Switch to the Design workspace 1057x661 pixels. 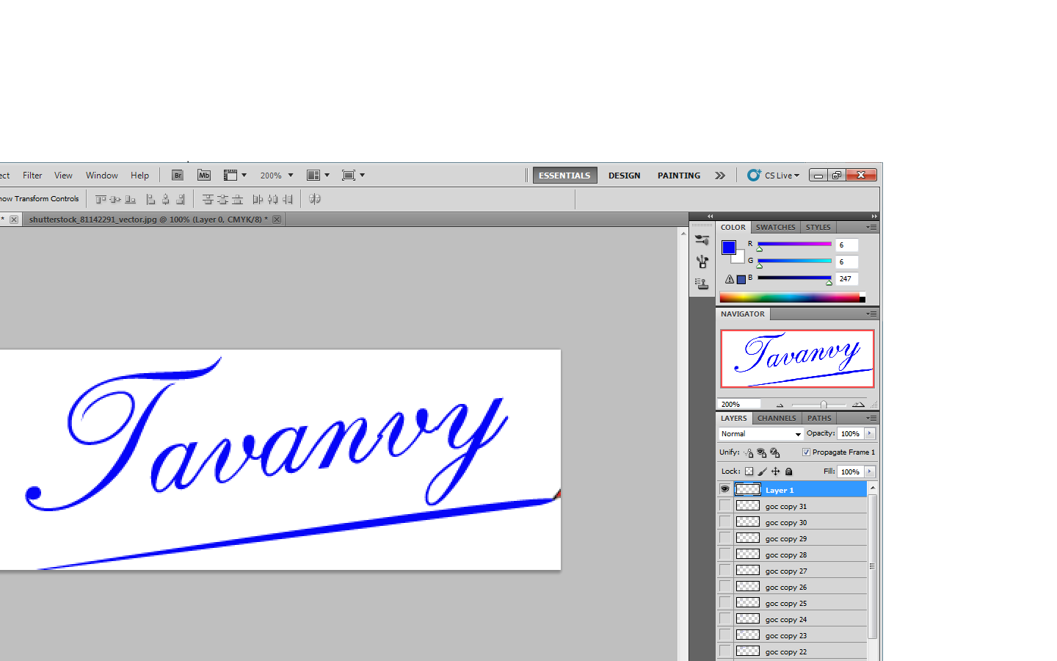(x=624, y=176)
